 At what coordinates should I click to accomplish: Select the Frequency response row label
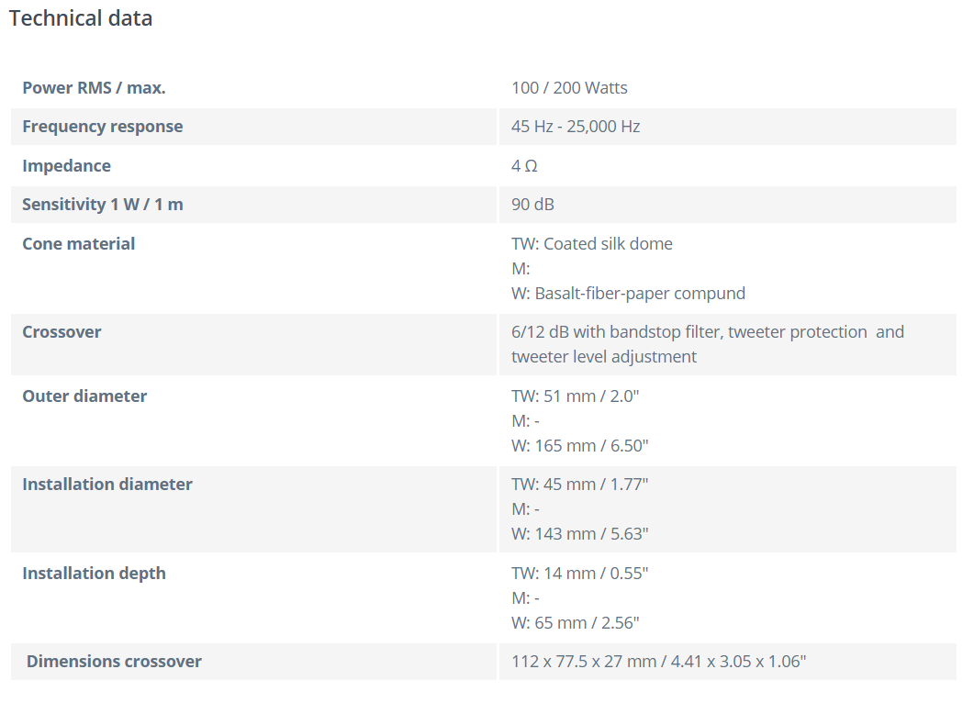pos(102,127)
